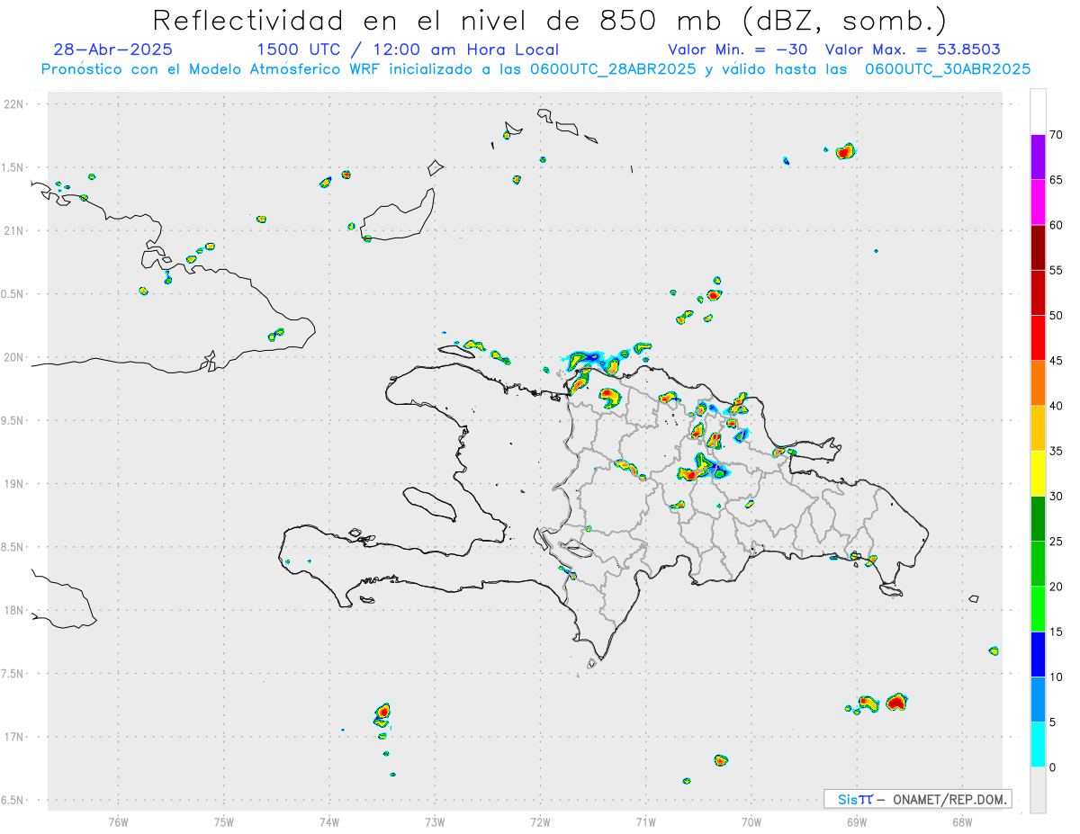This screenshot has height=834, width=1080.
Task: Click the 'Valor Max. = 53.8503' text
Action: [913, 50]
